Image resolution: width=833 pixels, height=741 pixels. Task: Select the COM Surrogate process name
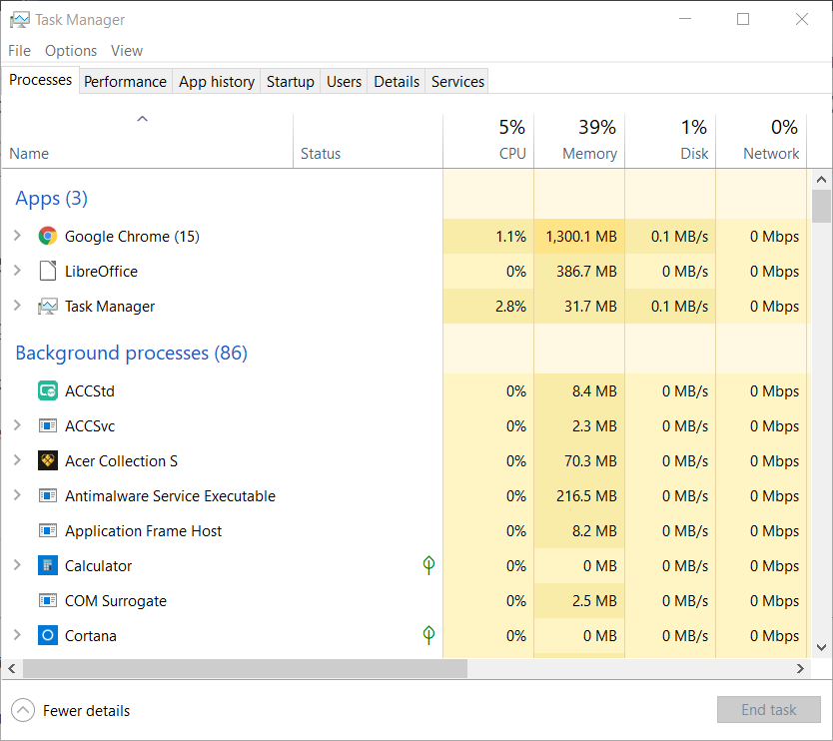(x=116, y=601)
